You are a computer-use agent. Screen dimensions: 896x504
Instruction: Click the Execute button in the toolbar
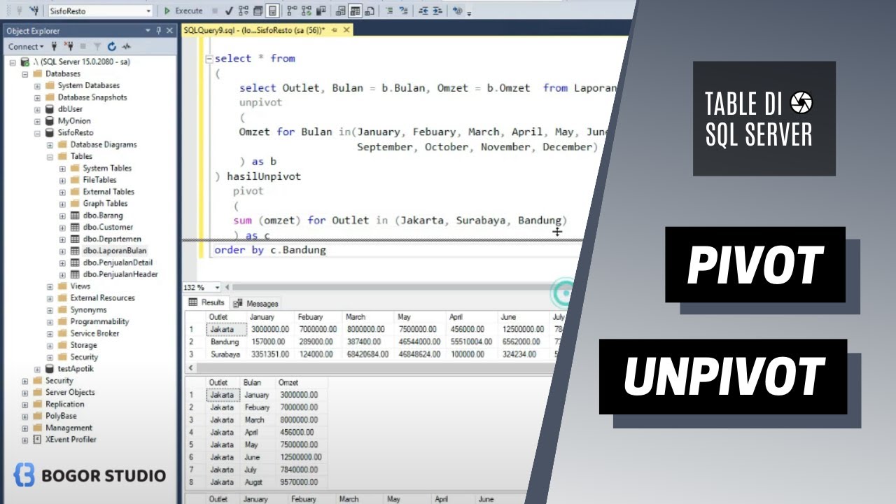point(183,10)
